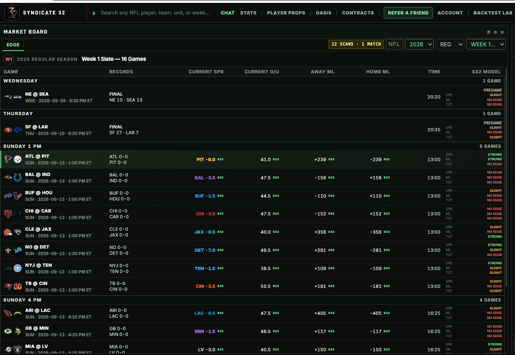Click the Texans logo in BUF @ HOU row

coord(17,196)
